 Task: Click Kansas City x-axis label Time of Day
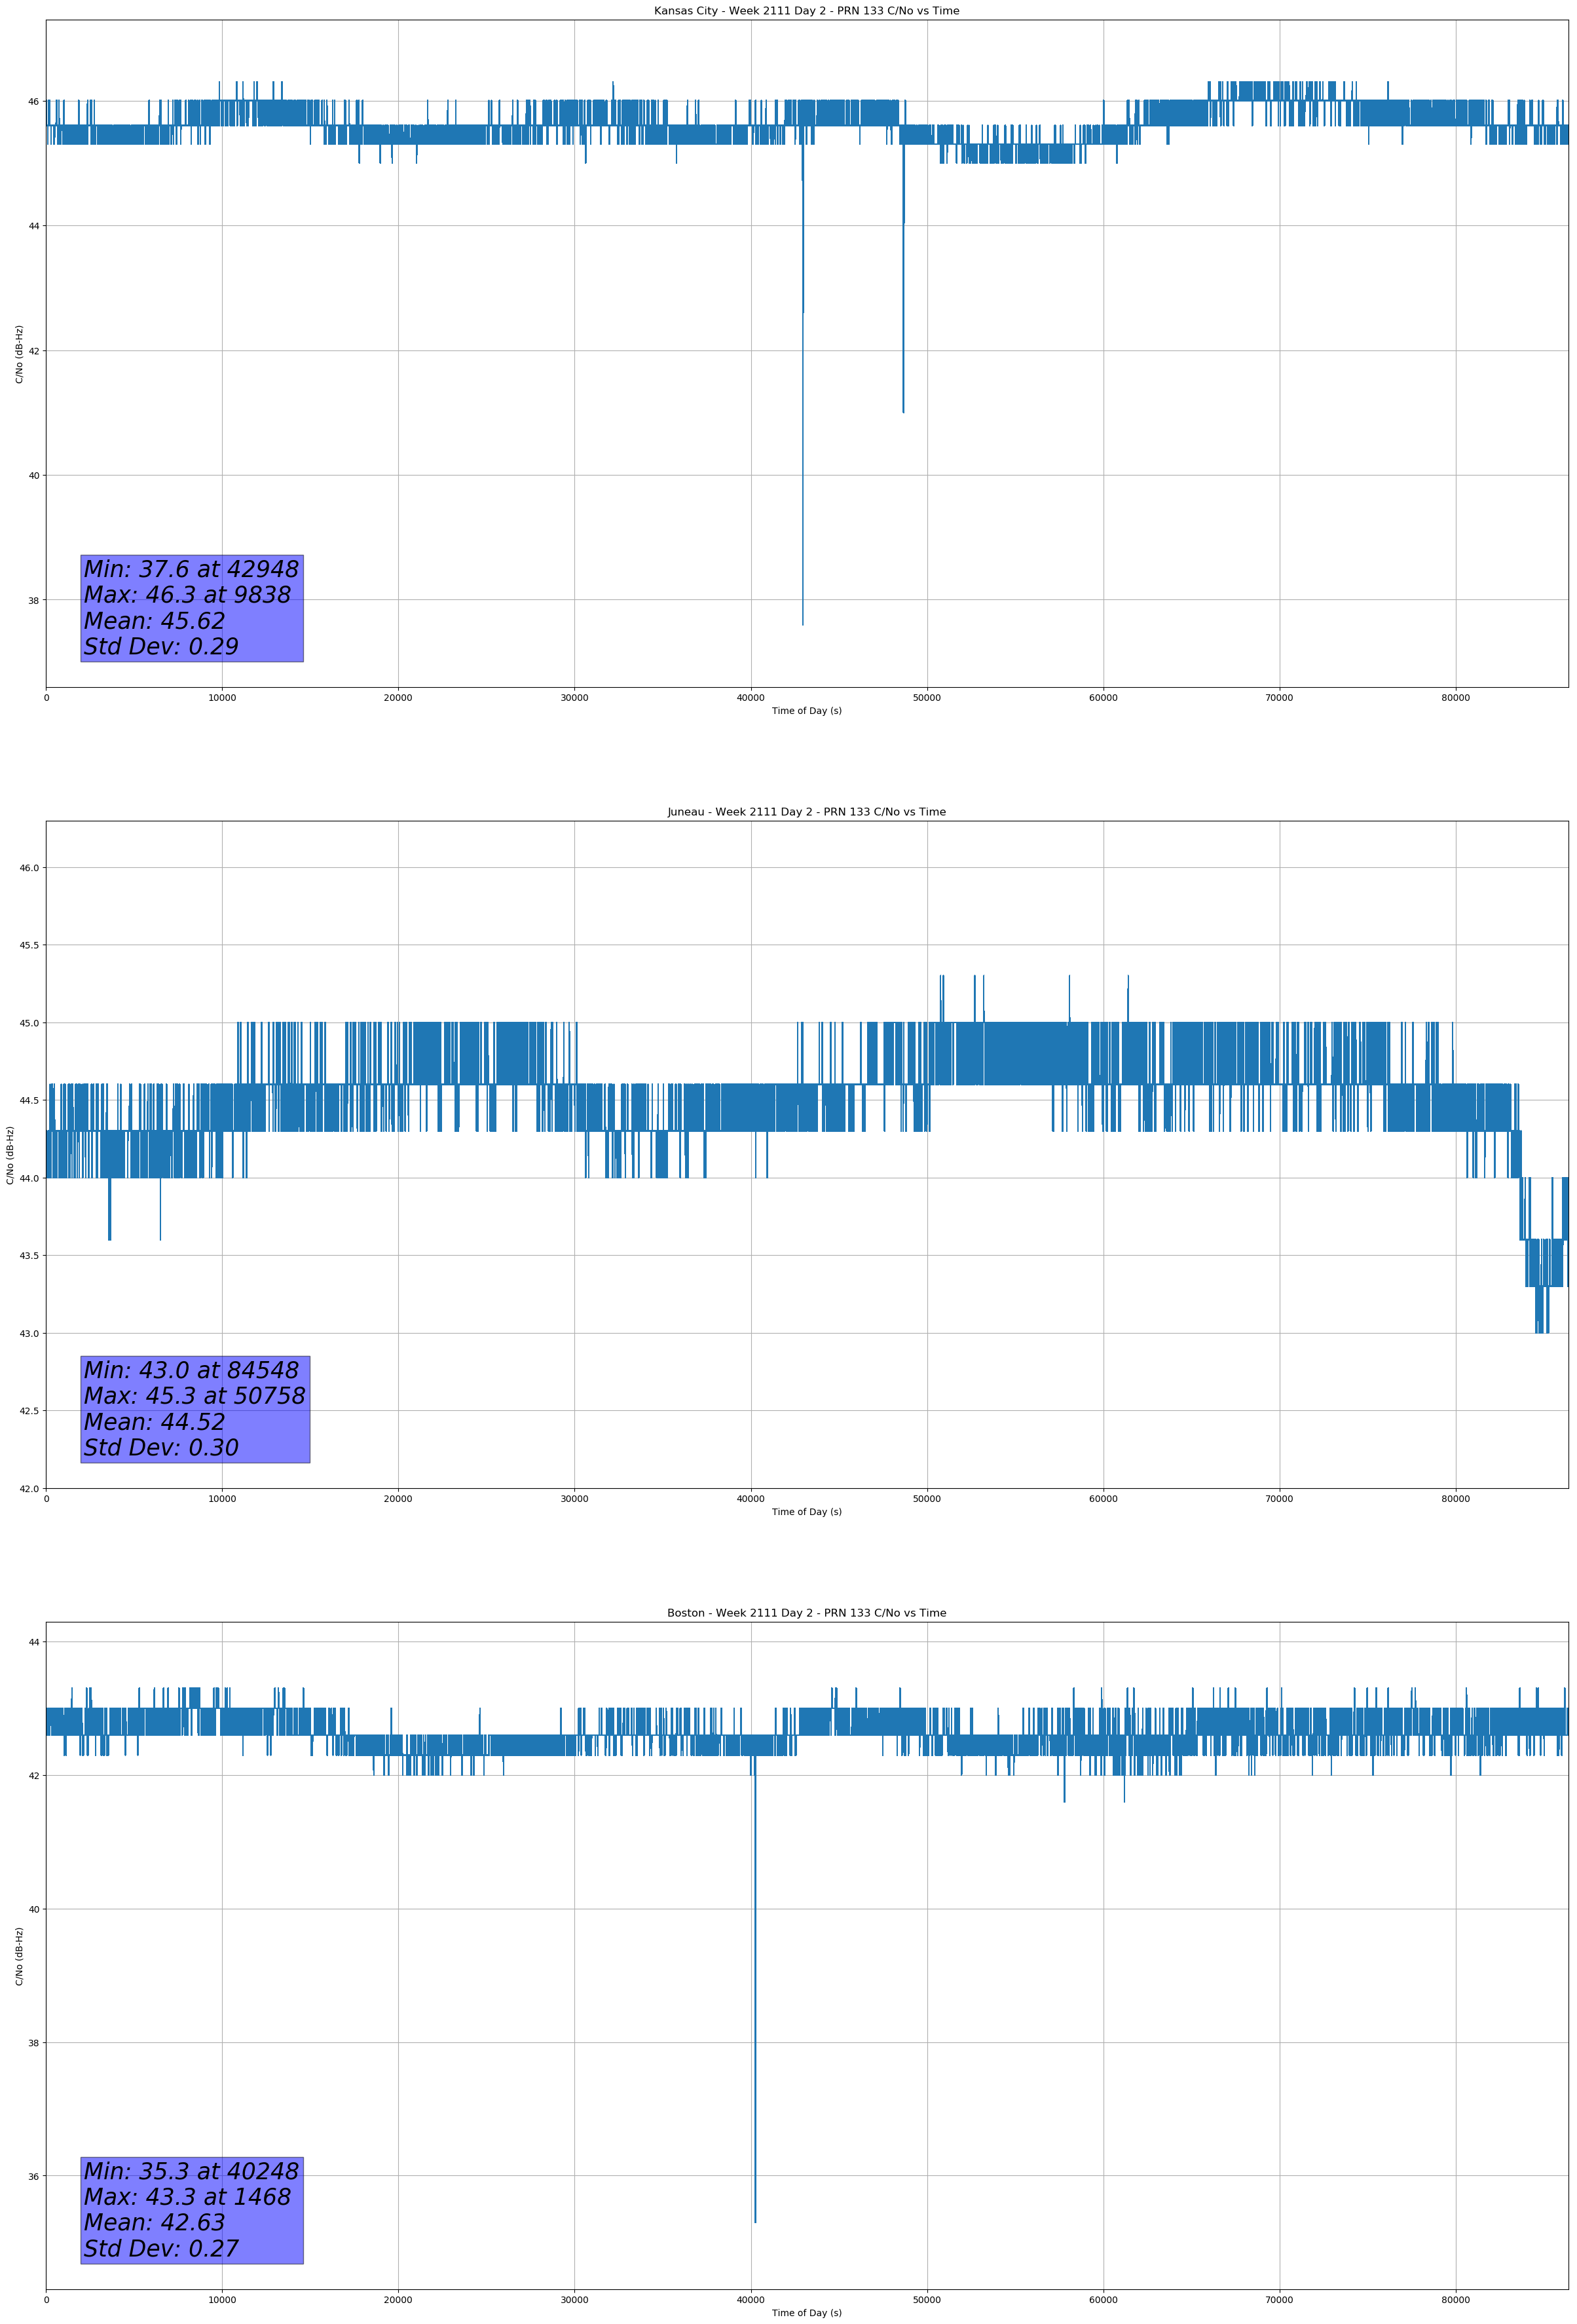[806, 711]
